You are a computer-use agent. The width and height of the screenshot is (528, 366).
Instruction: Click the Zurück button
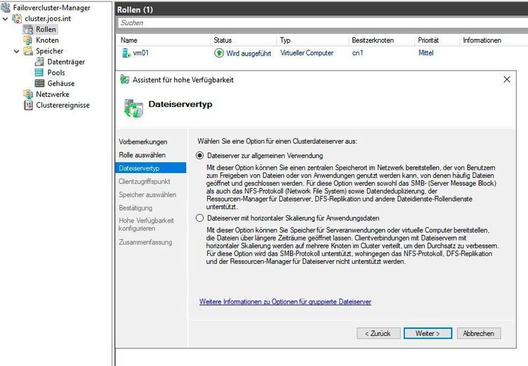pyautogui.click(x=378, y=334)
